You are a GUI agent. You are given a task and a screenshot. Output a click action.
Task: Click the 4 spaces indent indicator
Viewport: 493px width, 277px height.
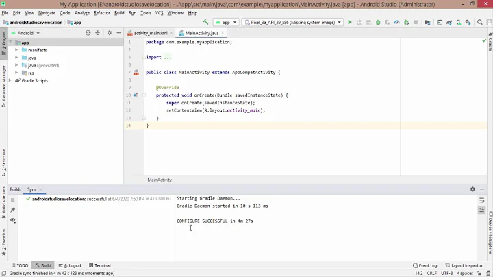coord(465,273)
